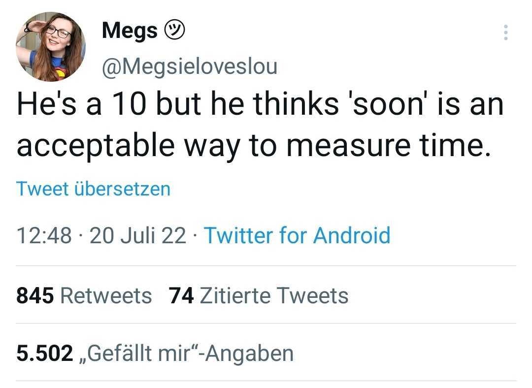This screenshot has width=532, height=388.
Task: Open the Twitter for Android source link
Action: (297, 235)
